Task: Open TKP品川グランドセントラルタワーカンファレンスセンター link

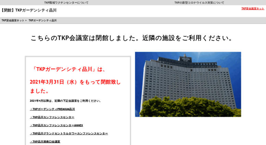Action: [x=69, y=133]
